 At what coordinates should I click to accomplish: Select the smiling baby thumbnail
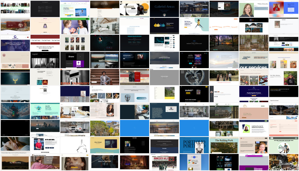[x=254, y=145]
